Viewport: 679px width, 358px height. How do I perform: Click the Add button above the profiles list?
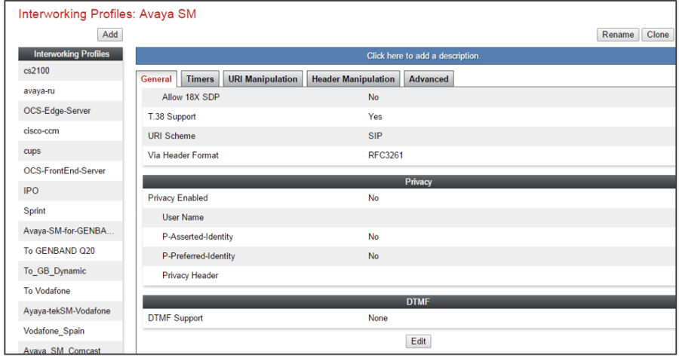[x=110, y=35]
